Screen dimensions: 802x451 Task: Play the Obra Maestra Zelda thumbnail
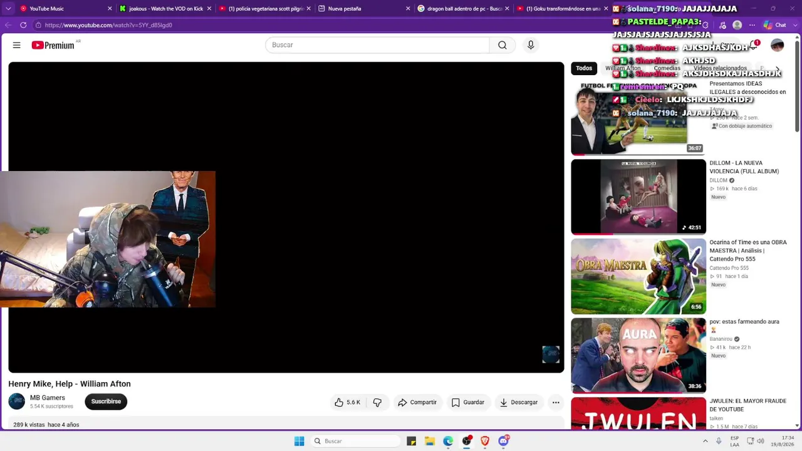coord(638,276)
